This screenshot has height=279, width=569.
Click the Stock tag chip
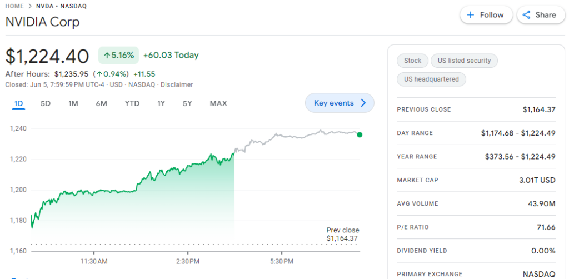coord(413,61)
